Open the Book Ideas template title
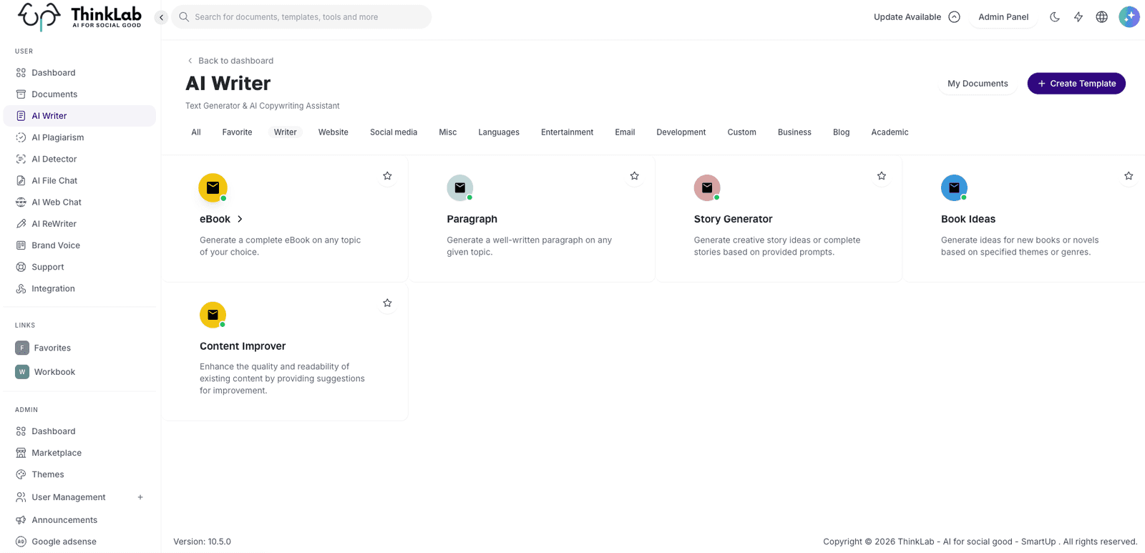1145x553 pixels. pos(968,219)
